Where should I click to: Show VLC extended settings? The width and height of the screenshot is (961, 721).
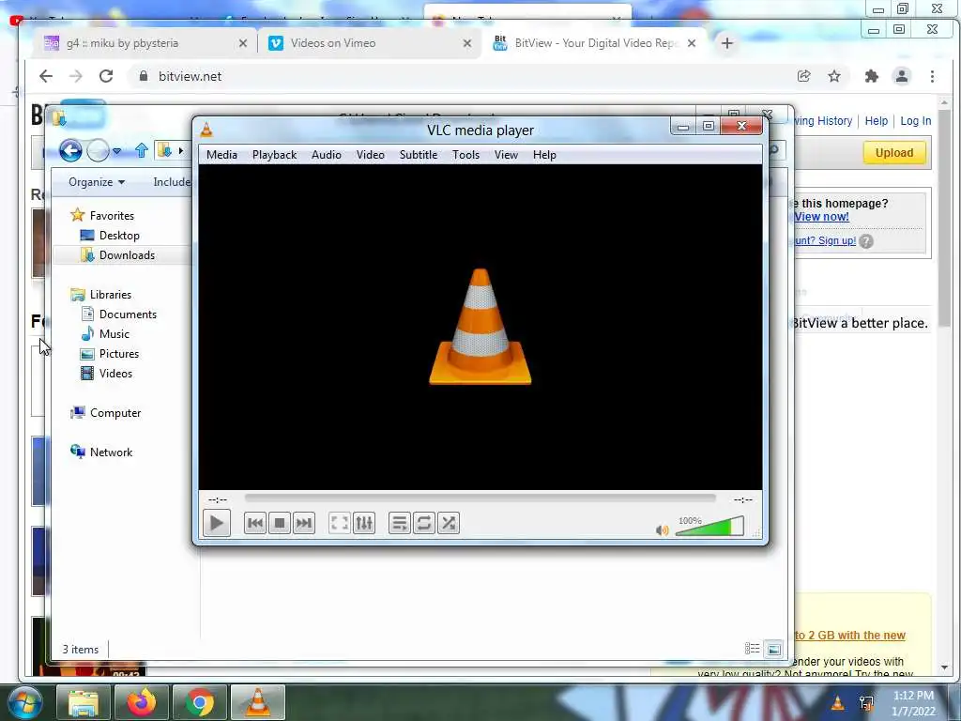pyautogui.click(x=364, y=523)
